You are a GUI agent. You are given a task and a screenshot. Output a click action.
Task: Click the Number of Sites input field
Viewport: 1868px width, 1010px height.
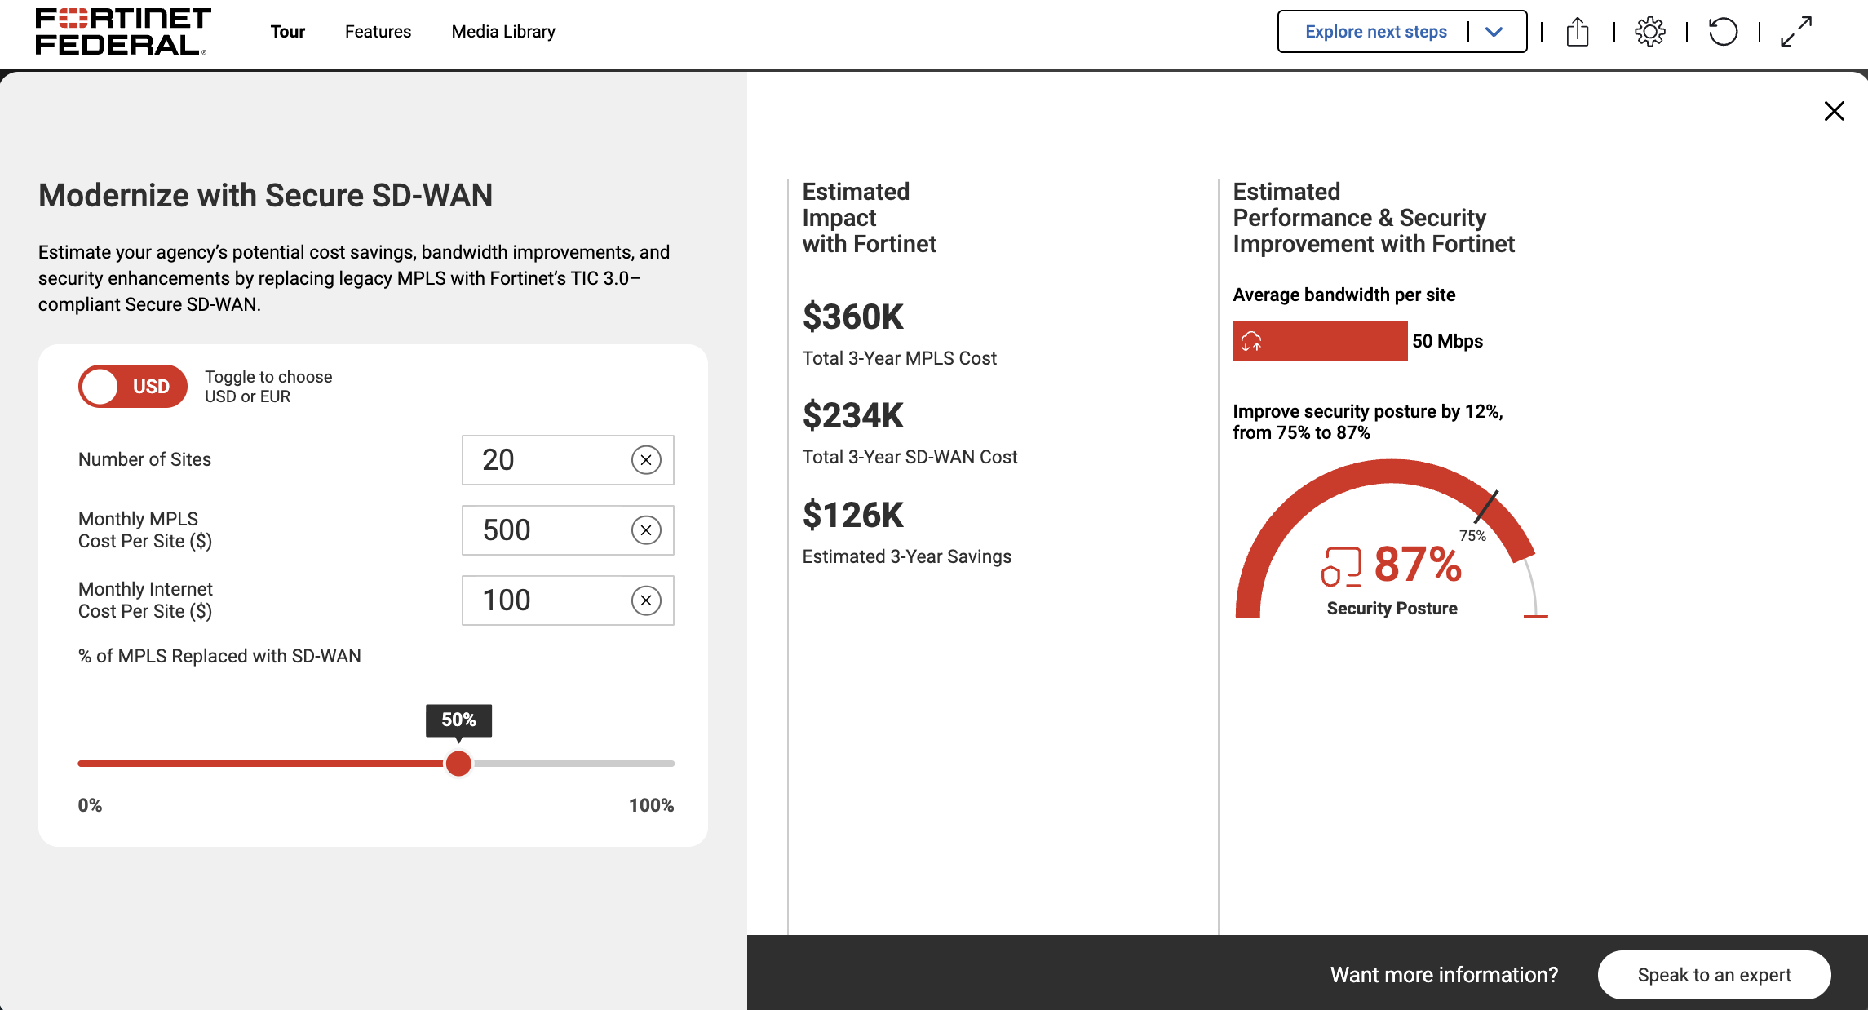click(x=547, y=460)
